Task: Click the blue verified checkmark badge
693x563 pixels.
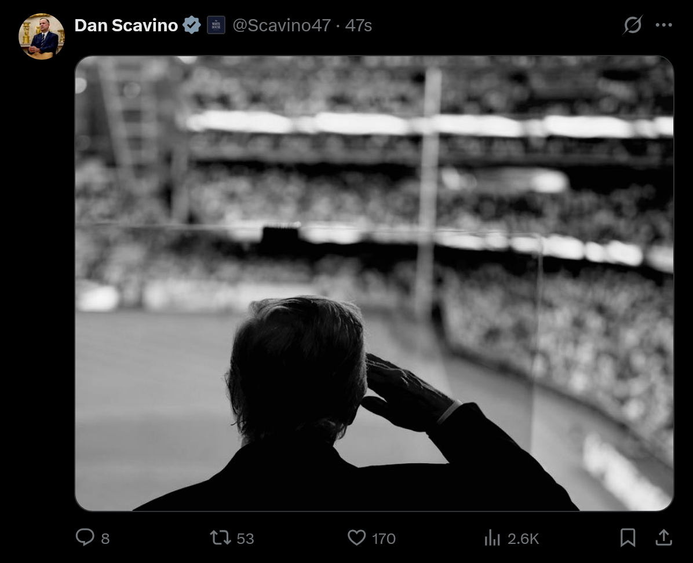Action: [192, 25]
